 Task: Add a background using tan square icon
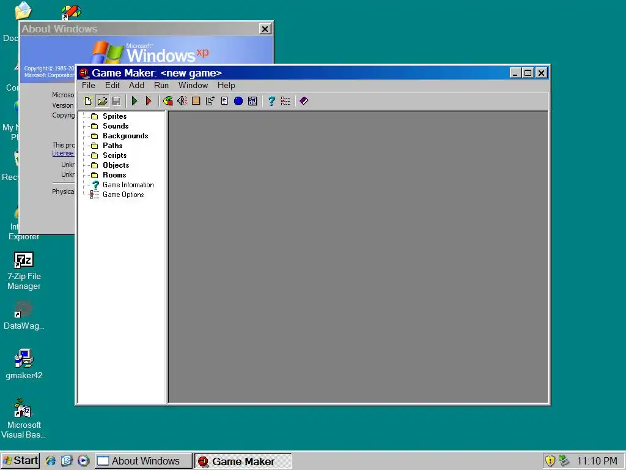196,101
